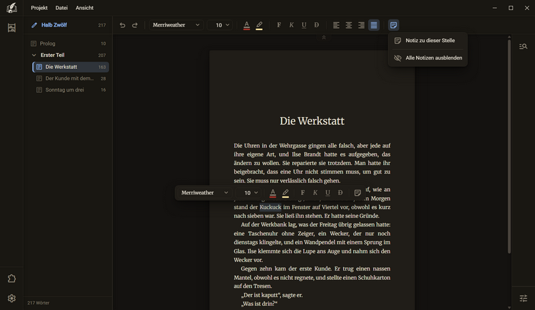The width and height of the screenshot is (535, 310).
Task: Click highlighter icon in floating toolbar
Action: [286, 192]
